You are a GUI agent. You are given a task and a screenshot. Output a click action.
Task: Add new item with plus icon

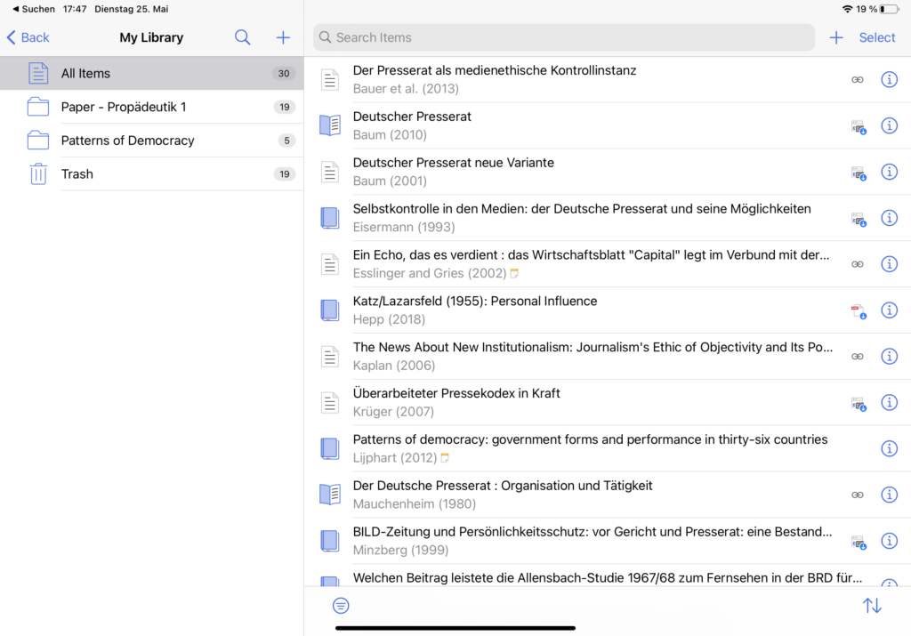(x=836, y=37)
